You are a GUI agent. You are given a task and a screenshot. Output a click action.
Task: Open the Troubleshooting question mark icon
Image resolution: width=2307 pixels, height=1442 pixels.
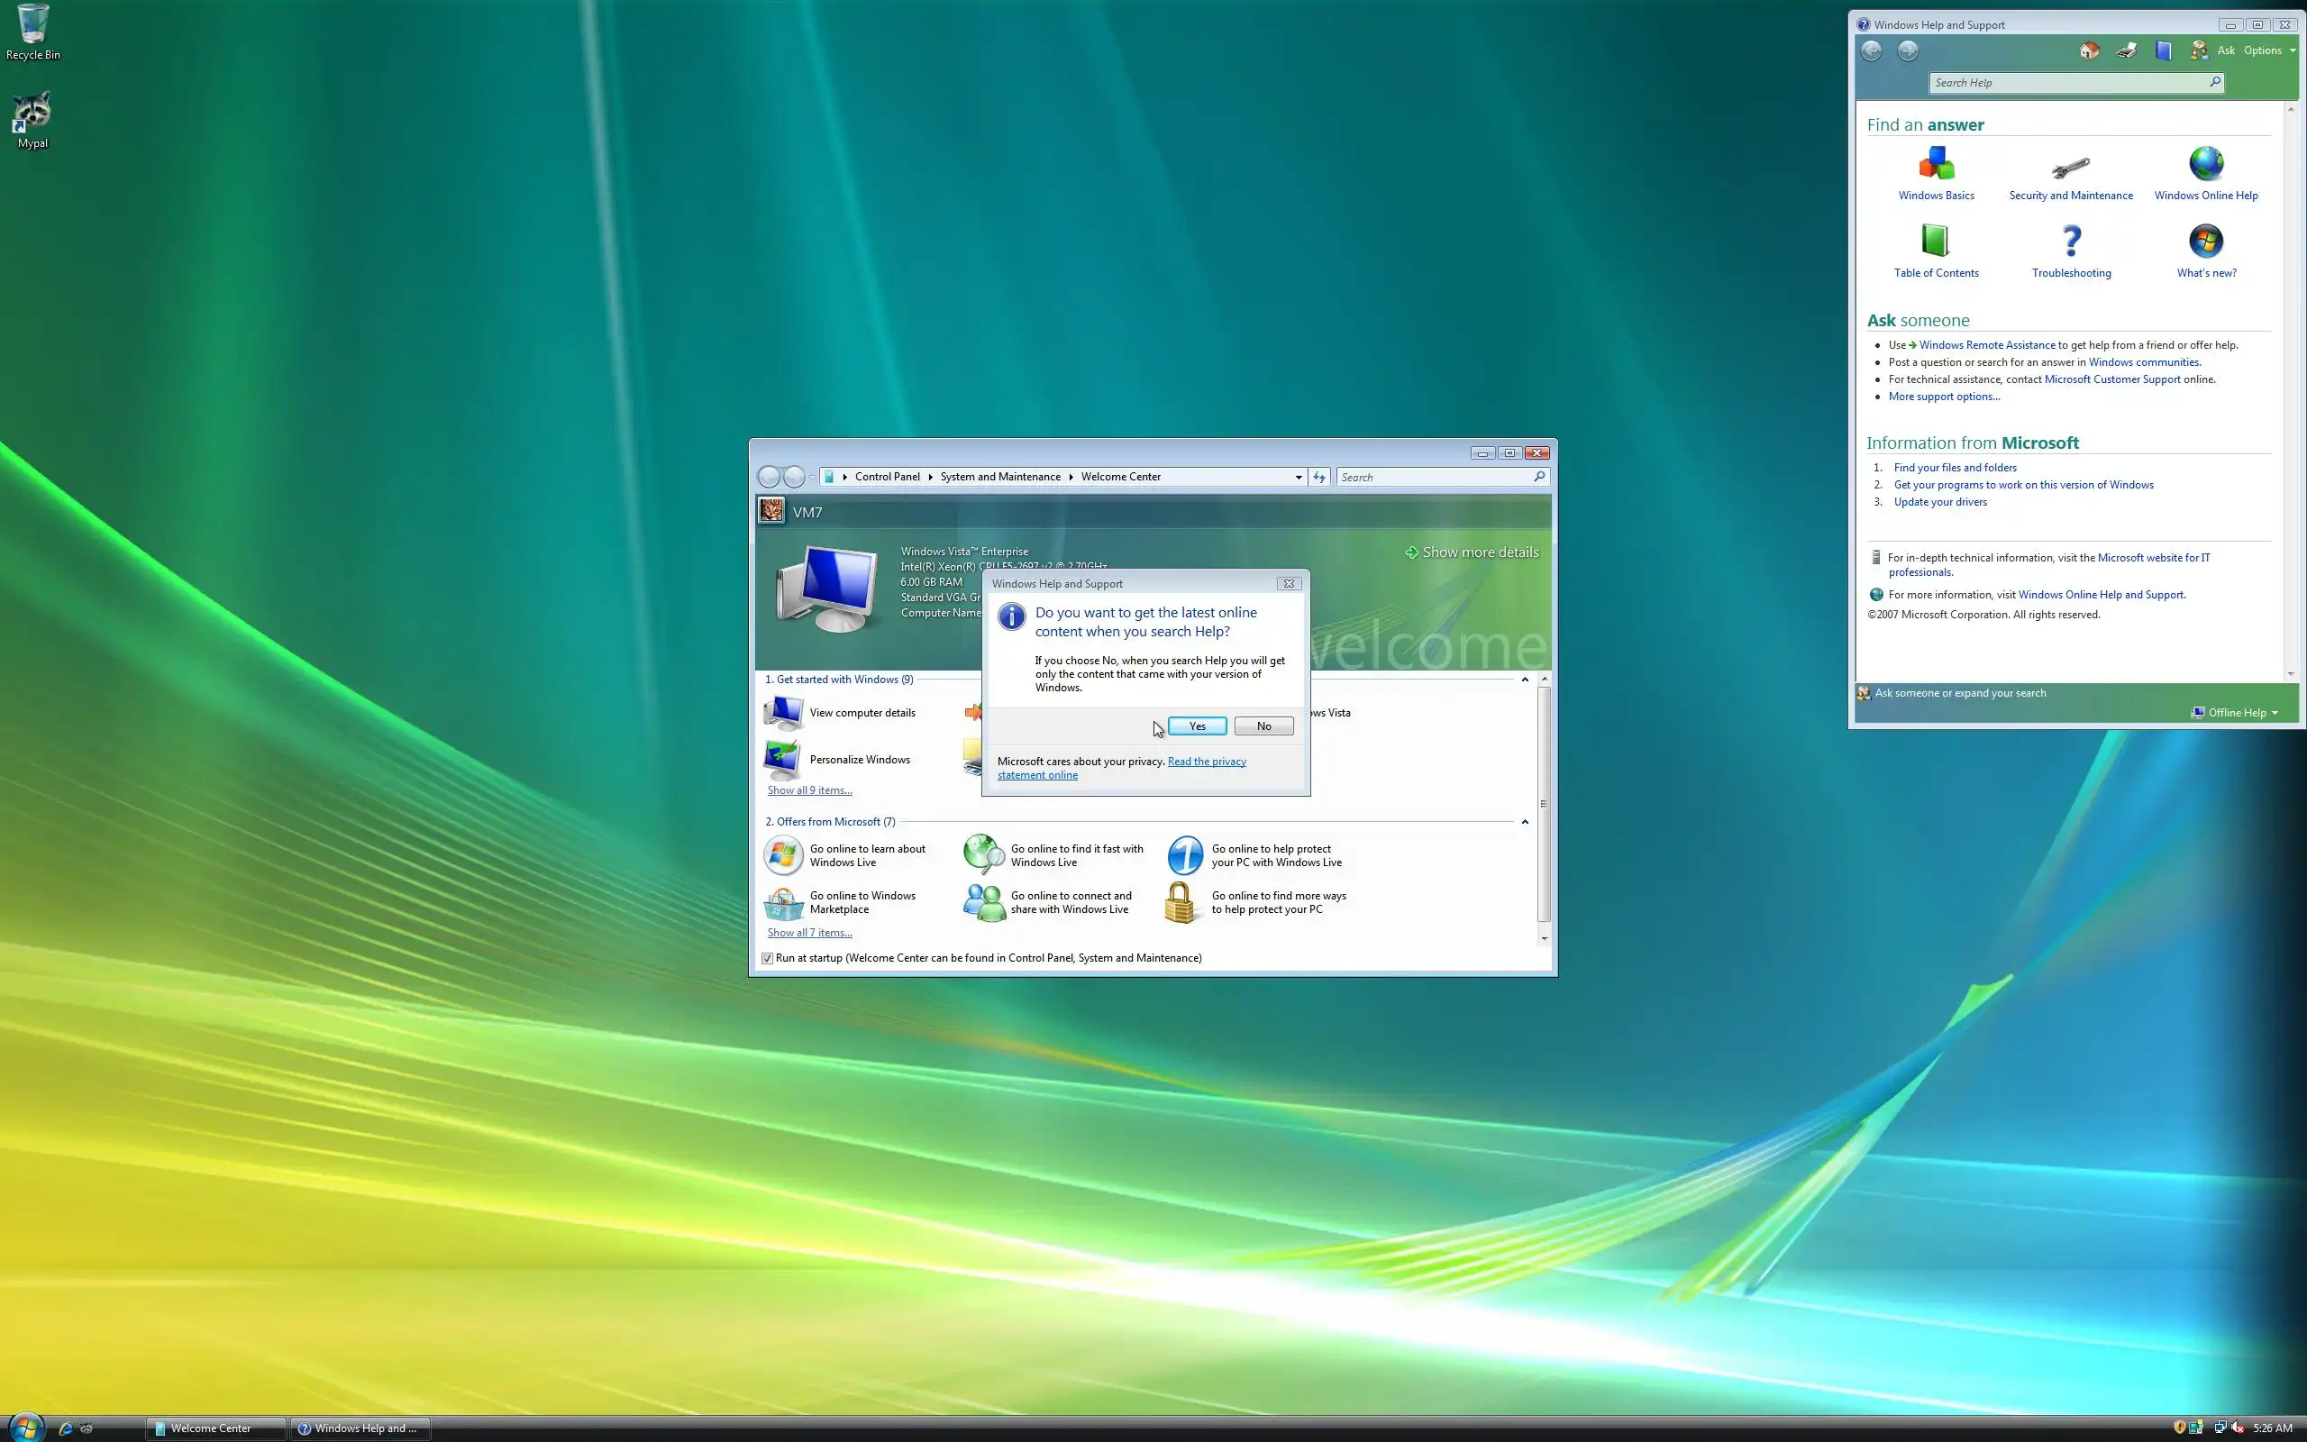2071,242
